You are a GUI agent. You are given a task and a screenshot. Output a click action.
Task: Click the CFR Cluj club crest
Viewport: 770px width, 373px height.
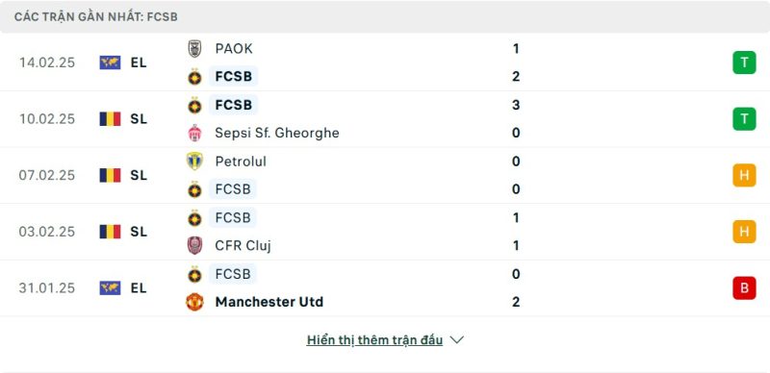[x=194, y=245]
